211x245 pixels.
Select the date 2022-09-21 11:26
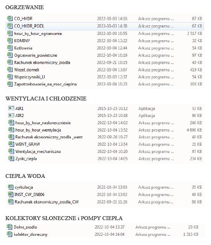[x=112, y=202]
